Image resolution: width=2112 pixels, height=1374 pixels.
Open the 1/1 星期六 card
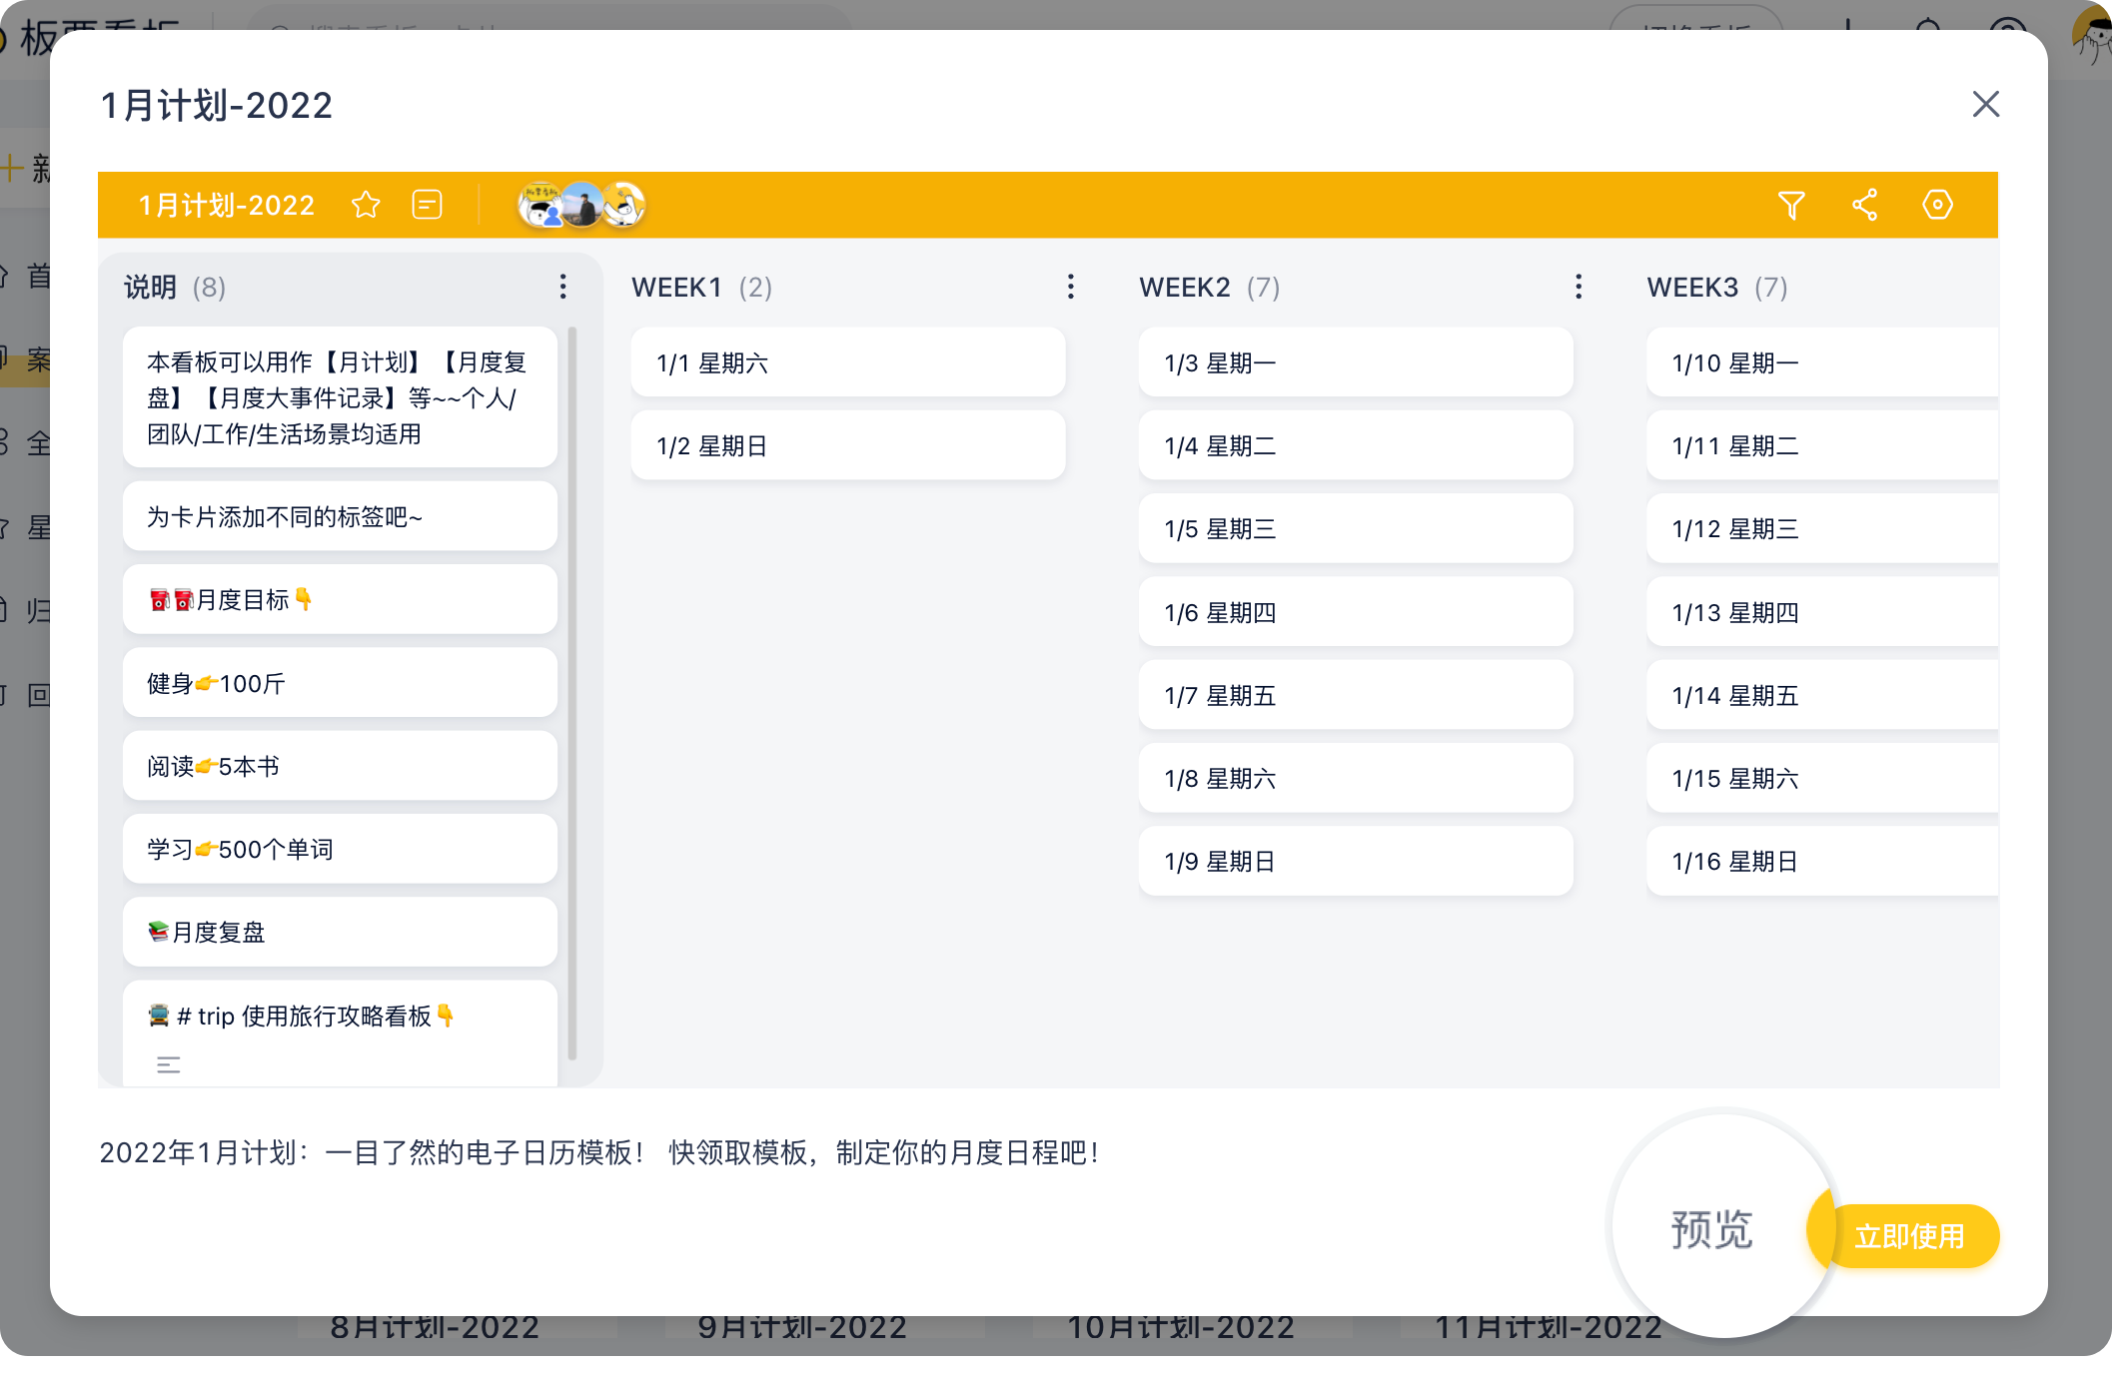(847, 362)
